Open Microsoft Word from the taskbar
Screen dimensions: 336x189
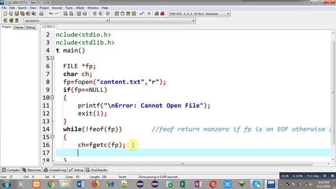coord(80,184)
